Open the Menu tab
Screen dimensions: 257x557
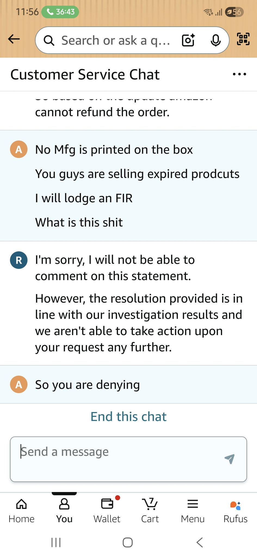(x=193, y=510)
